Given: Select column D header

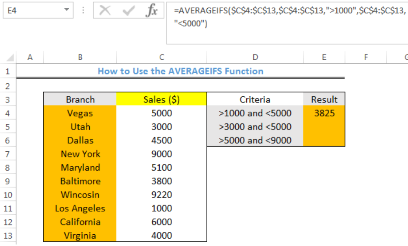Looking at the screenshot, I should [255, 57].
